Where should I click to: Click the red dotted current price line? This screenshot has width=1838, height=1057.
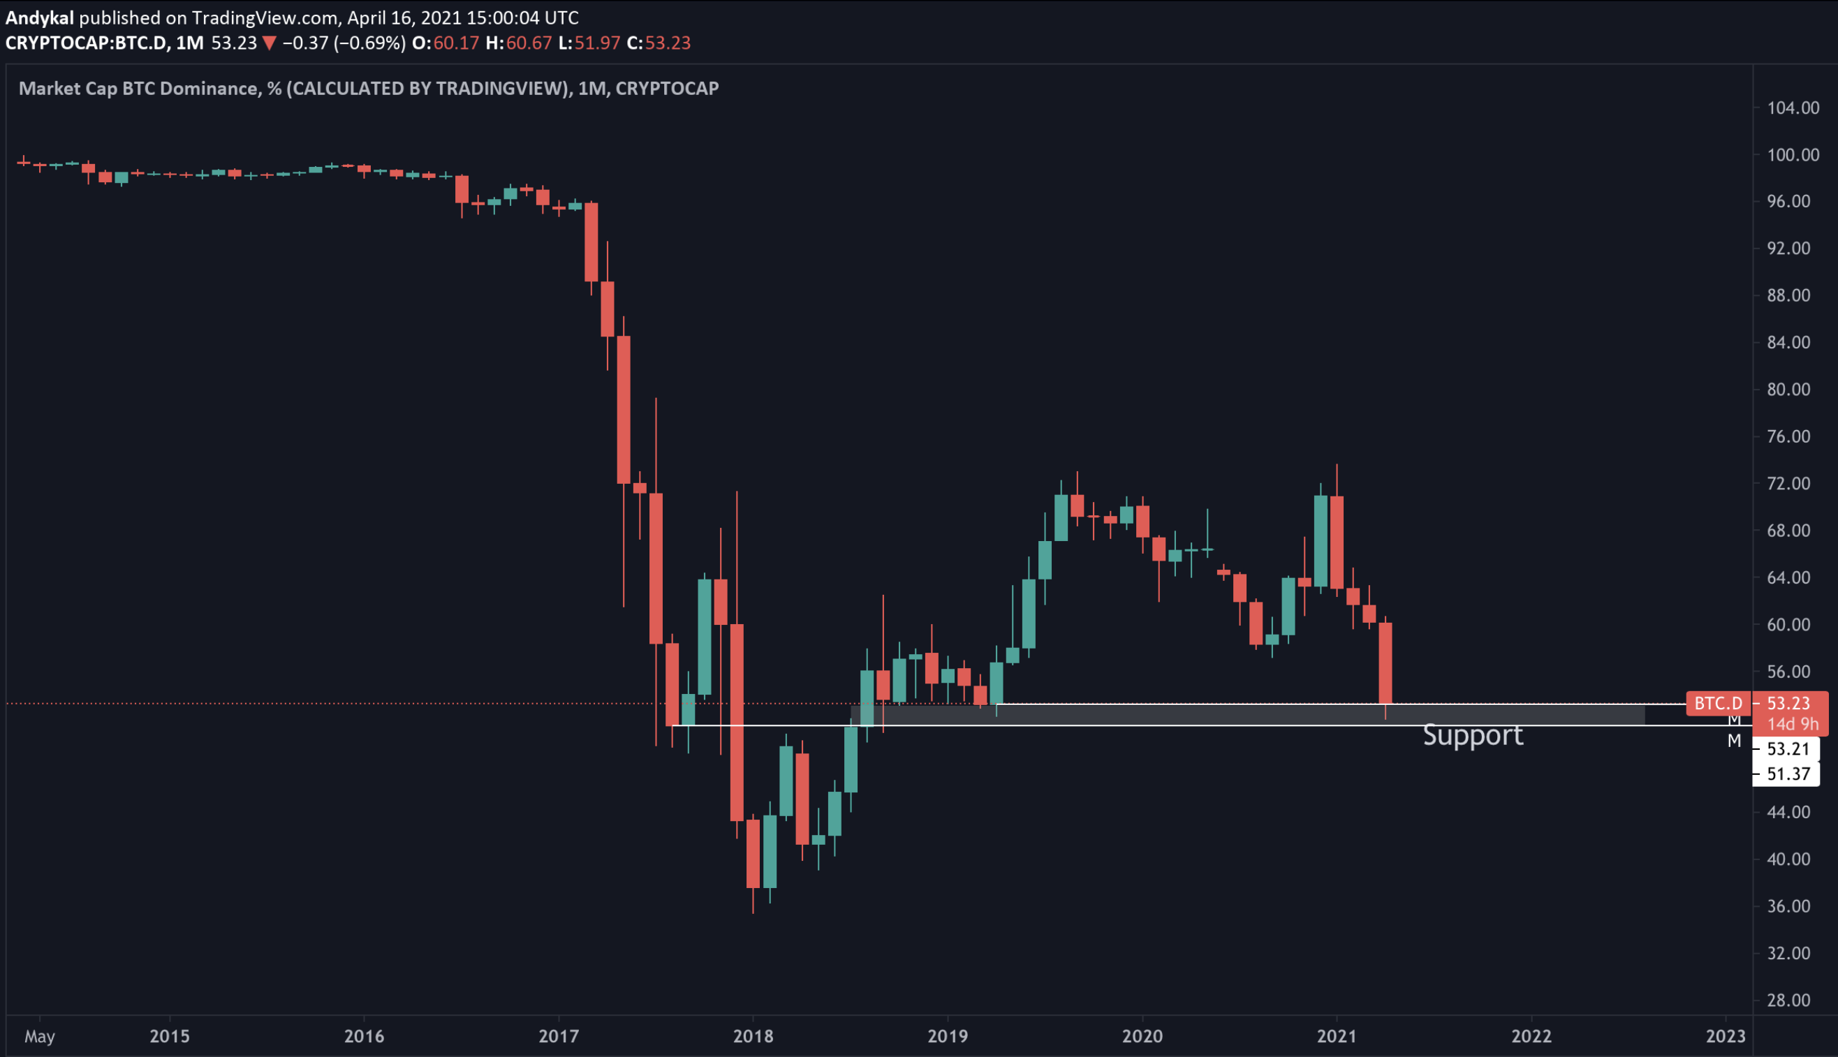click(363, 704)
